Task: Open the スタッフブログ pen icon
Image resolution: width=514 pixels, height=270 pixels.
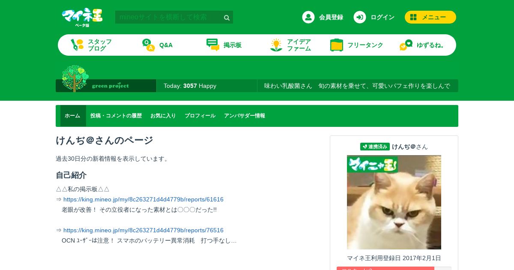Action: click(77, 45)
